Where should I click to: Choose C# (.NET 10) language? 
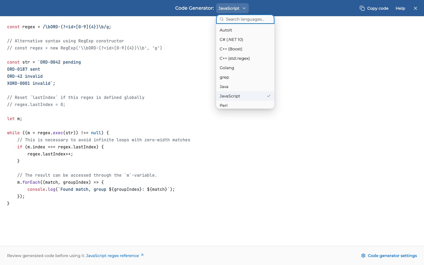coord(245,39)
